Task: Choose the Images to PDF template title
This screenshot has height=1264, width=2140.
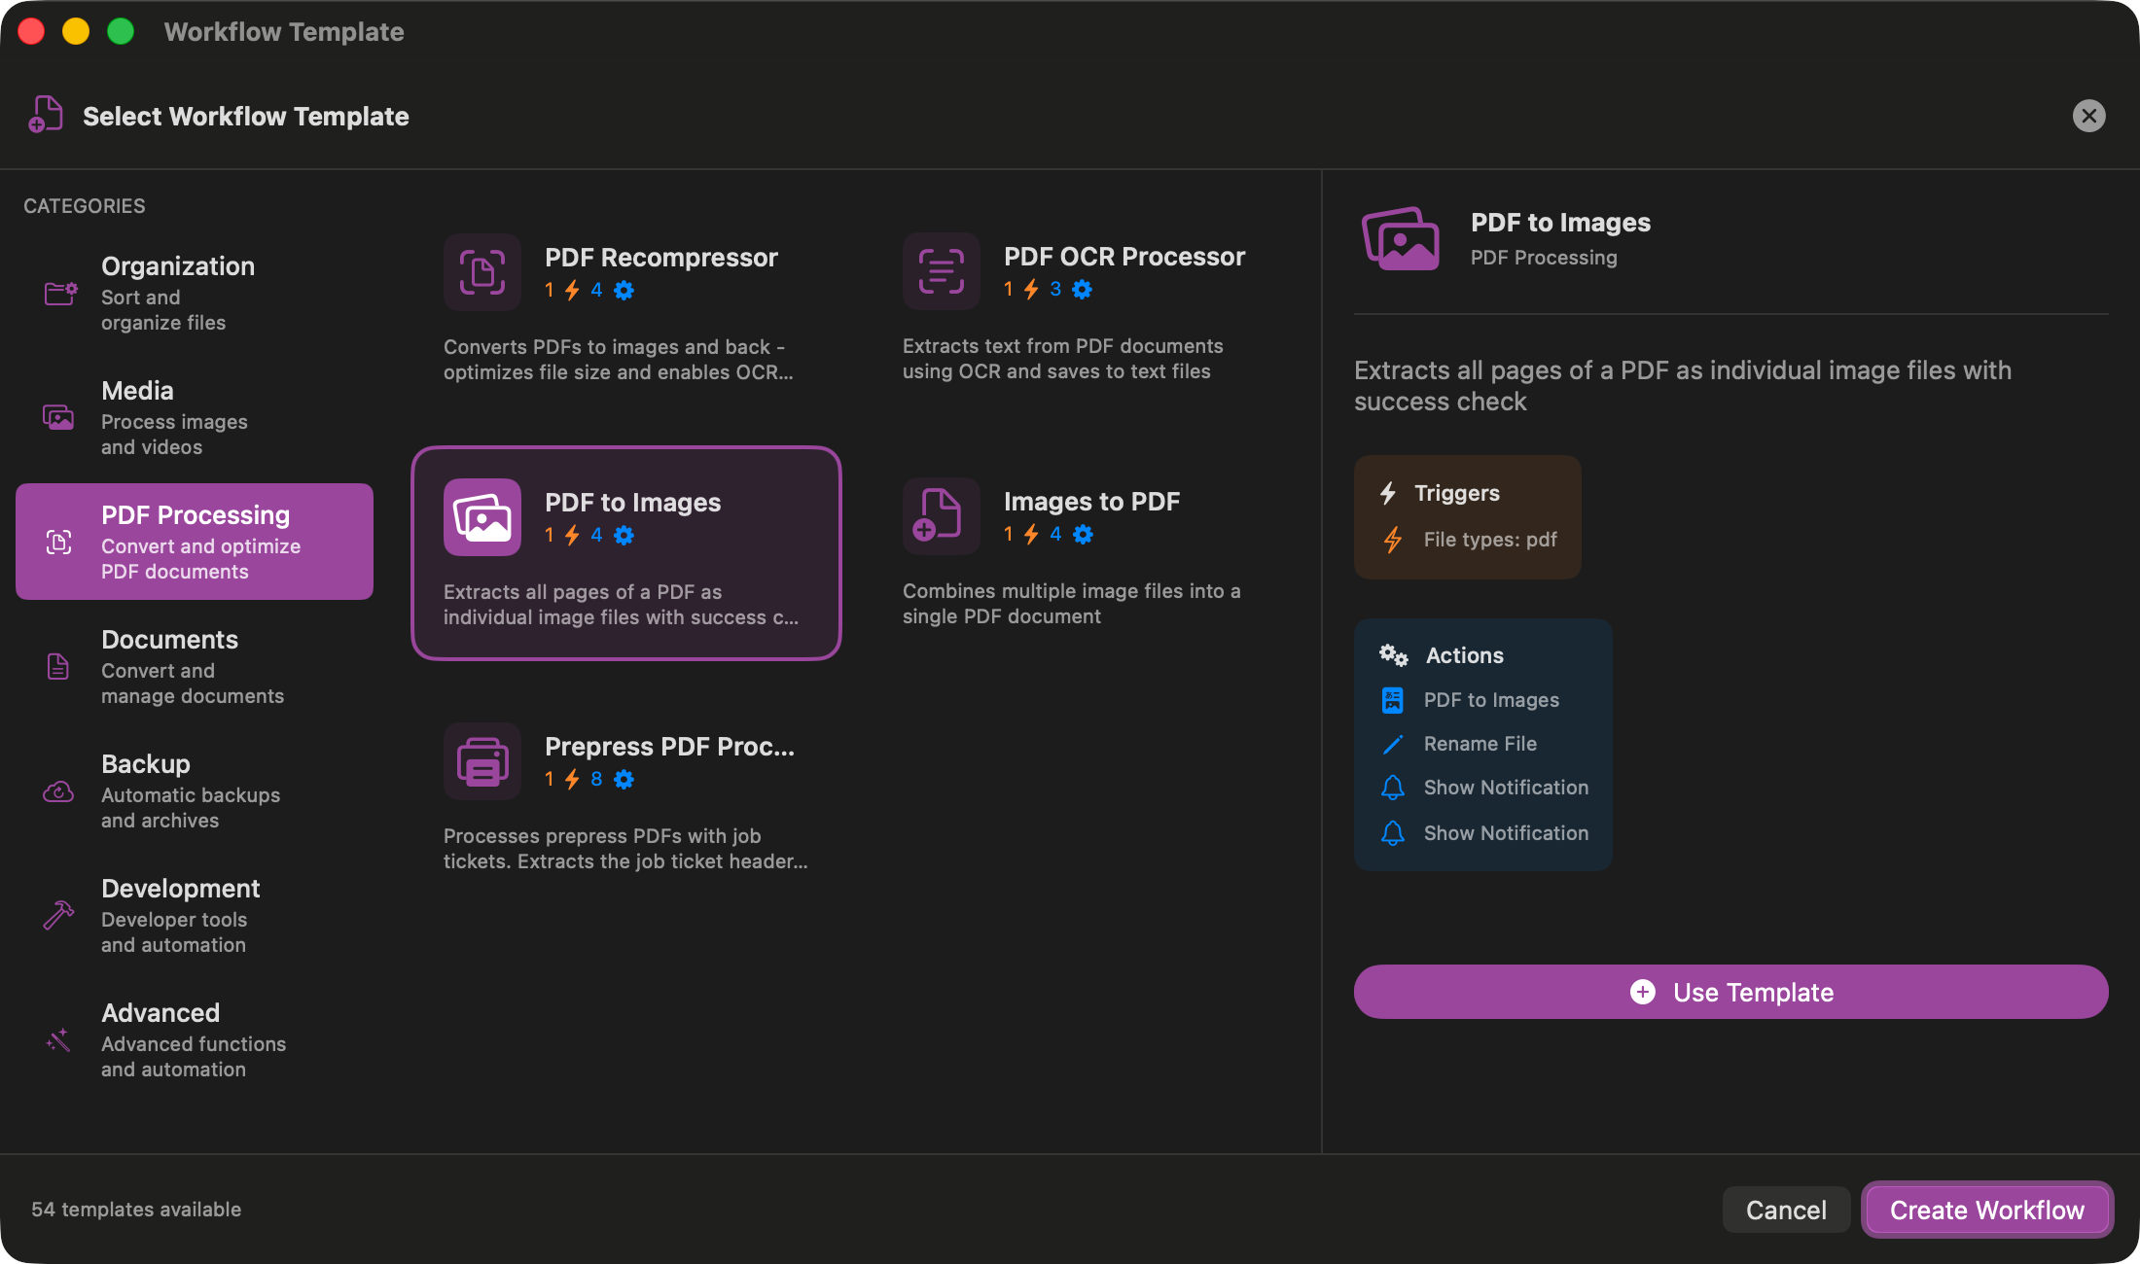Action: click(x=1091, y=502)
